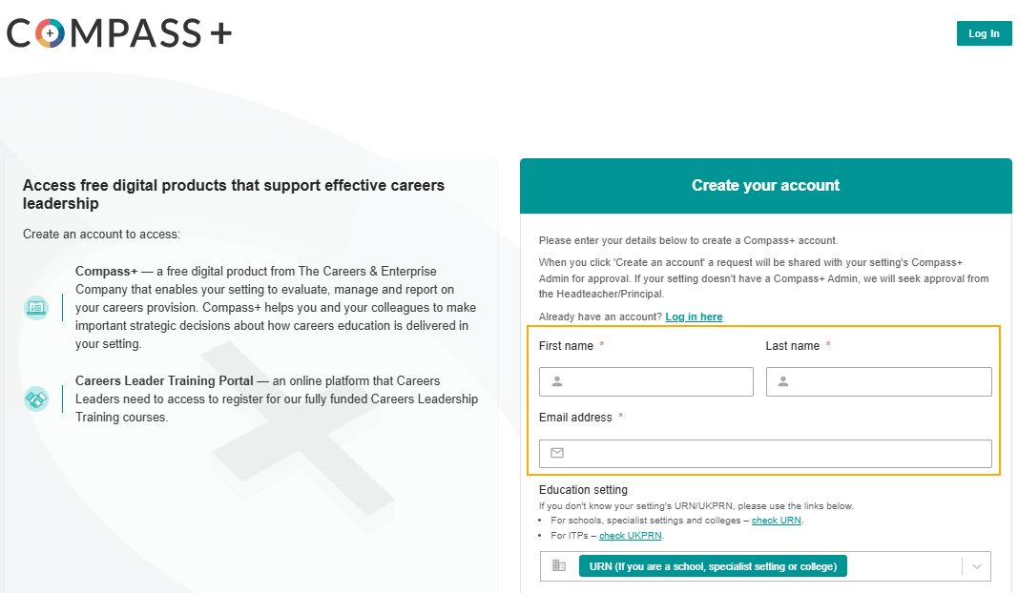Click the building icon in setting selector
This screenshot has height=593, width=1018.
click(559, 565)
